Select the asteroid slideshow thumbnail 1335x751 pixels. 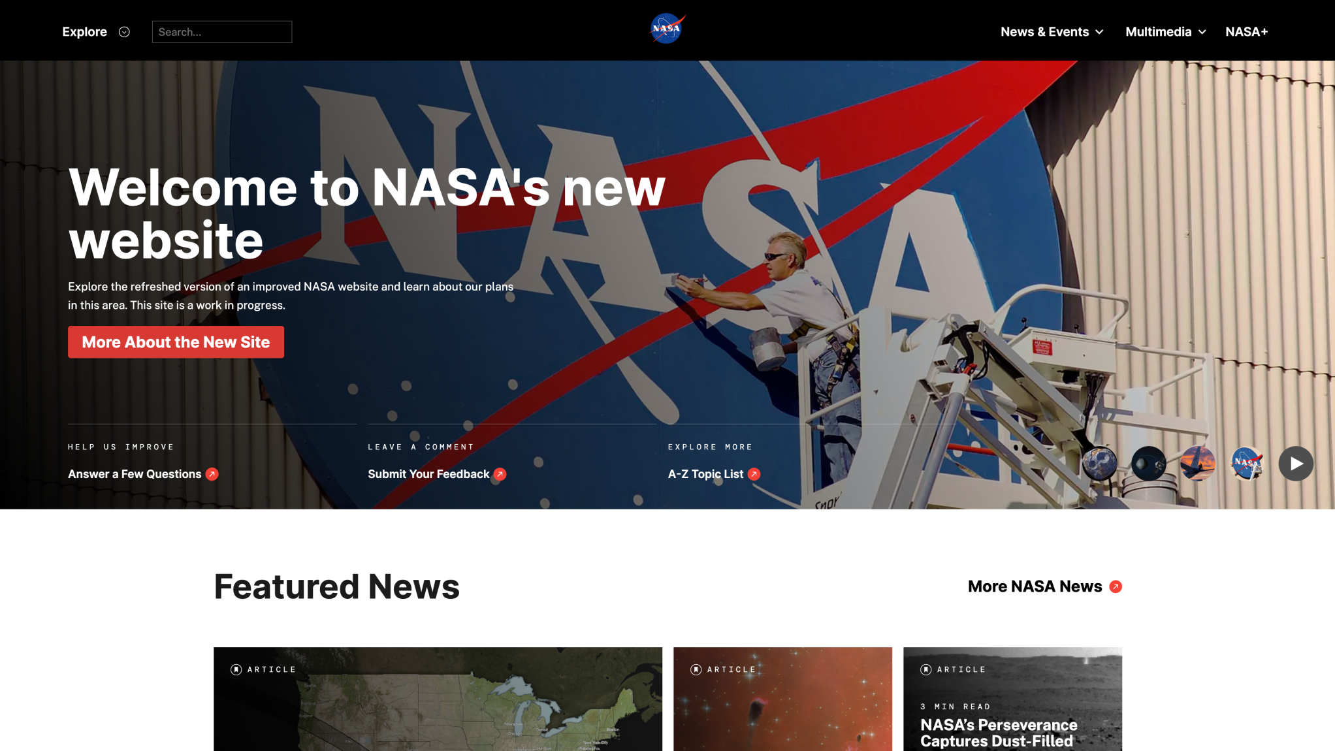(x=1099, y=464)
